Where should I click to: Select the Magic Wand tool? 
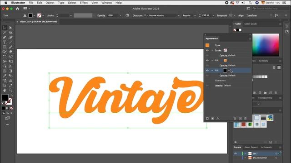pyautogui.click(x=5, y=33)
